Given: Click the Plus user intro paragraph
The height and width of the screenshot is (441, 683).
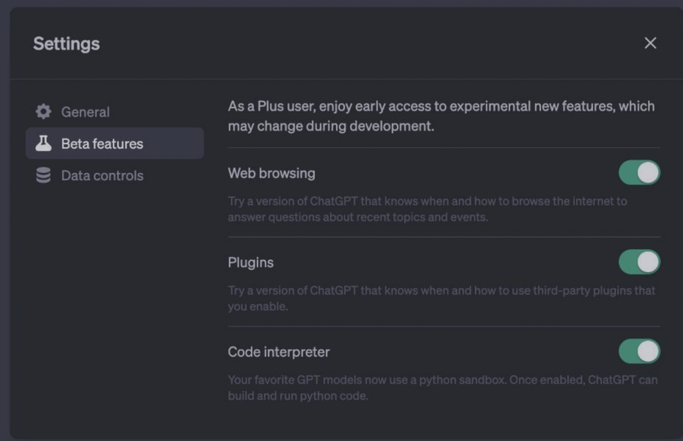Looking at the screenshot, I should 441,115.
